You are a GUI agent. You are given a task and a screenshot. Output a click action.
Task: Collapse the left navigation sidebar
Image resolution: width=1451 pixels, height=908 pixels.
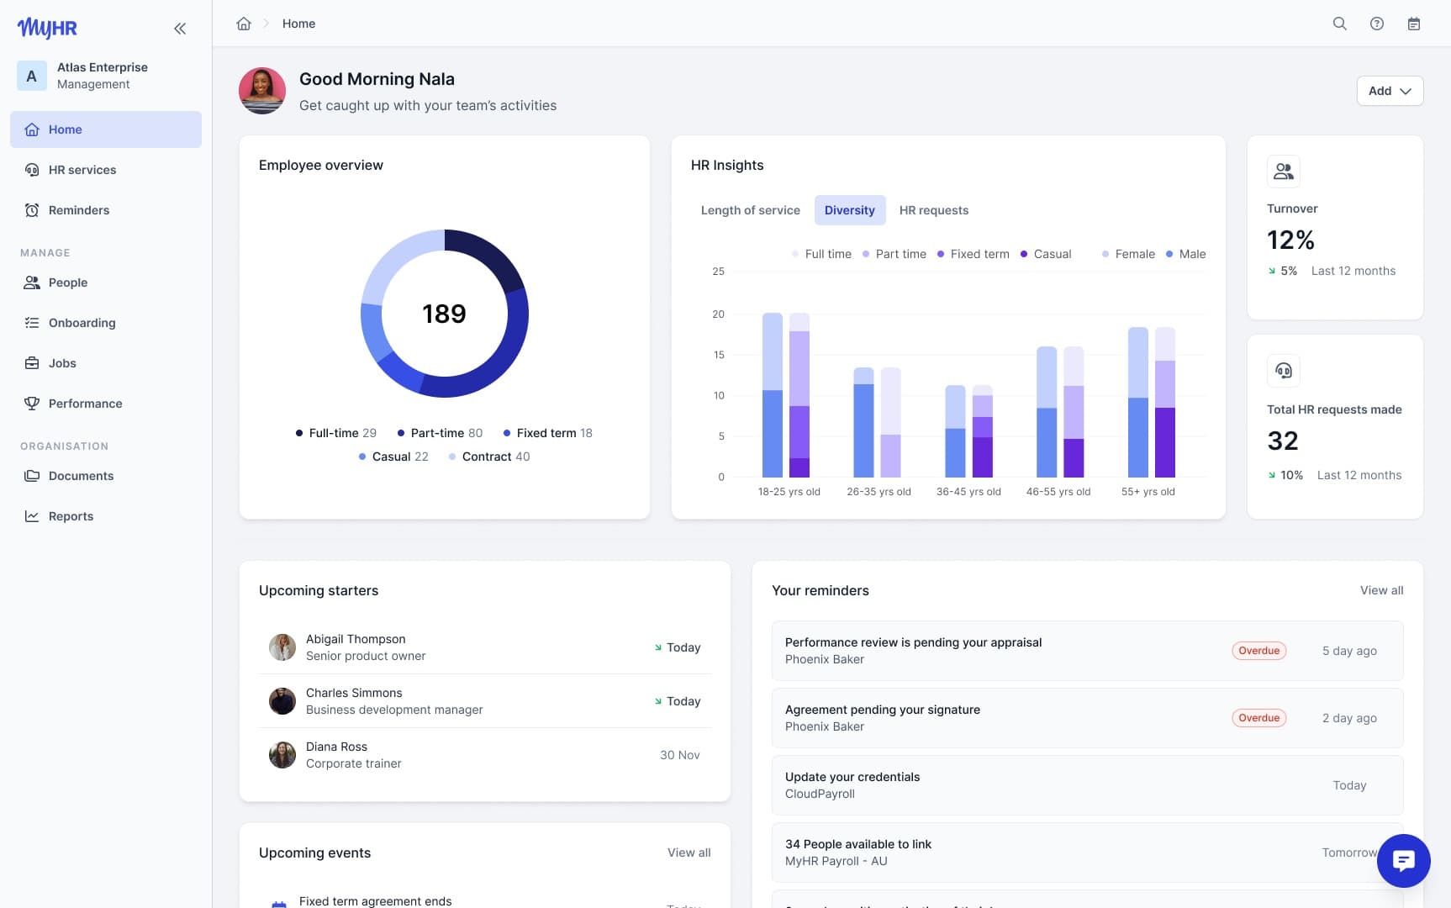180,28
